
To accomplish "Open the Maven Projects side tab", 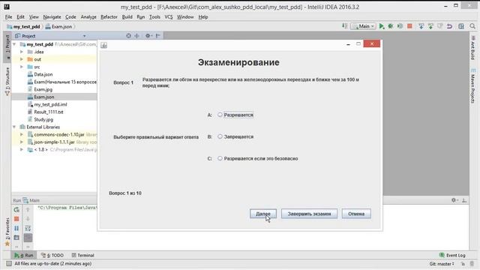I will (473, 85).
